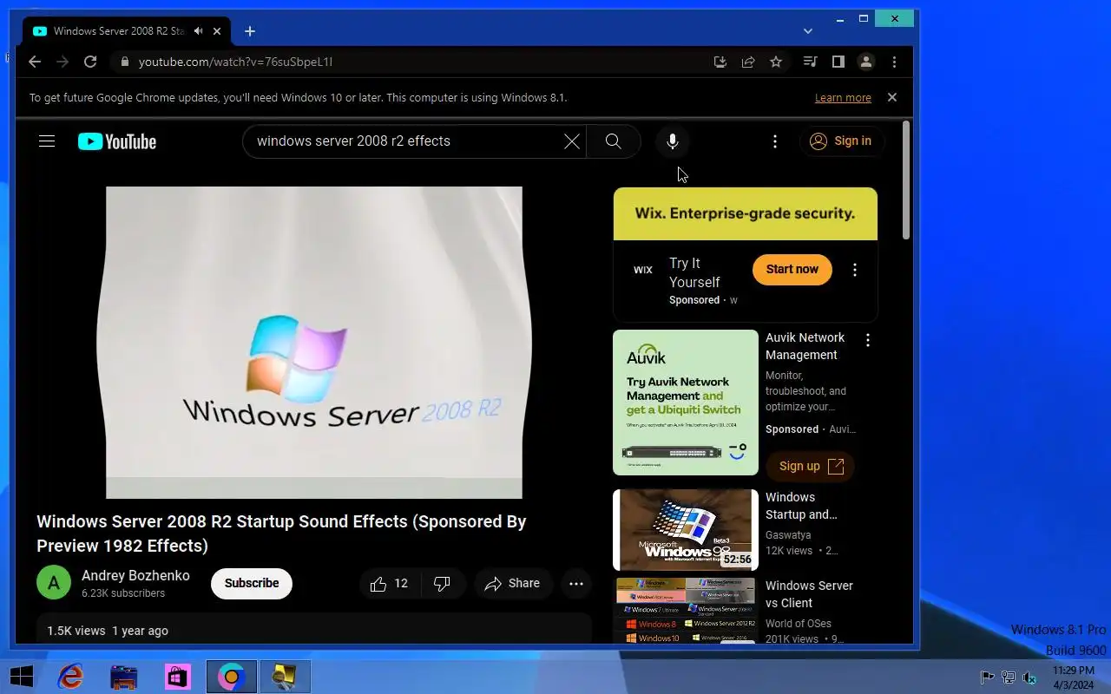Open media controls icon in Chrome toolbar
This screenshot has width=1111, height=694.
click(810, 62)
